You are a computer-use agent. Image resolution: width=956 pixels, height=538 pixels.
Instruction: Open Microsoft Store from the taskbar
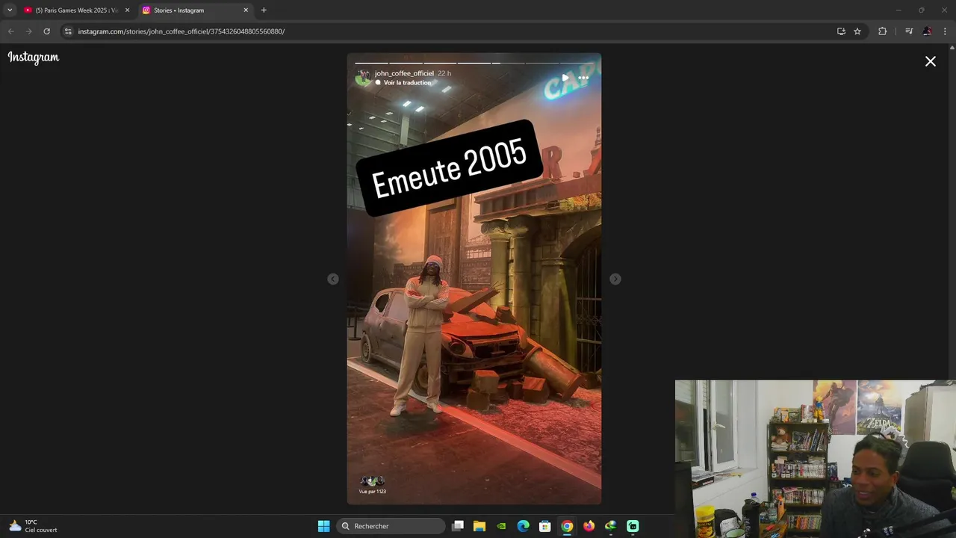[x=545, y=526]
